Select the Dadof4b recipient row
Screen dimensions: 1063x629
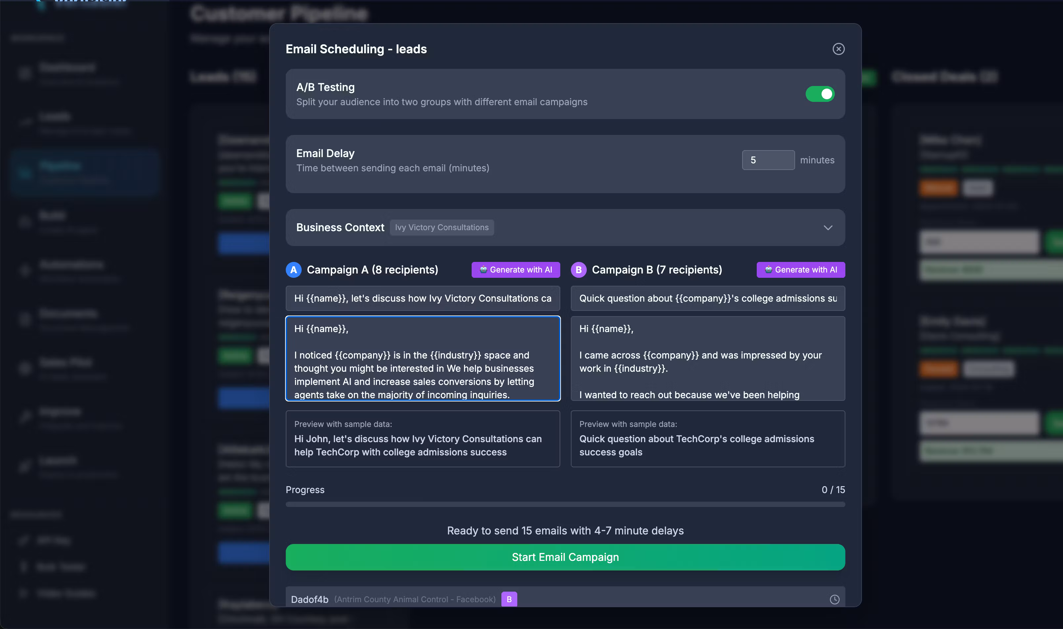tap(309, 599)
